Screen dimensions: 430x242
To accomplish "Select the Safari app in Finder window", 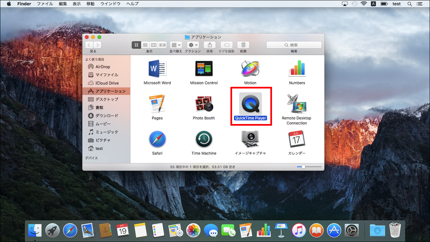I will pos(157,139).
